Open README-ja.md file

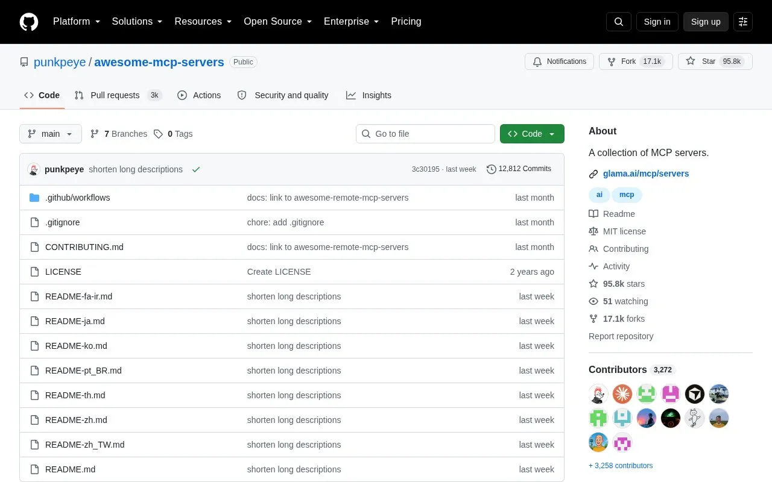[x=75, y=321]
